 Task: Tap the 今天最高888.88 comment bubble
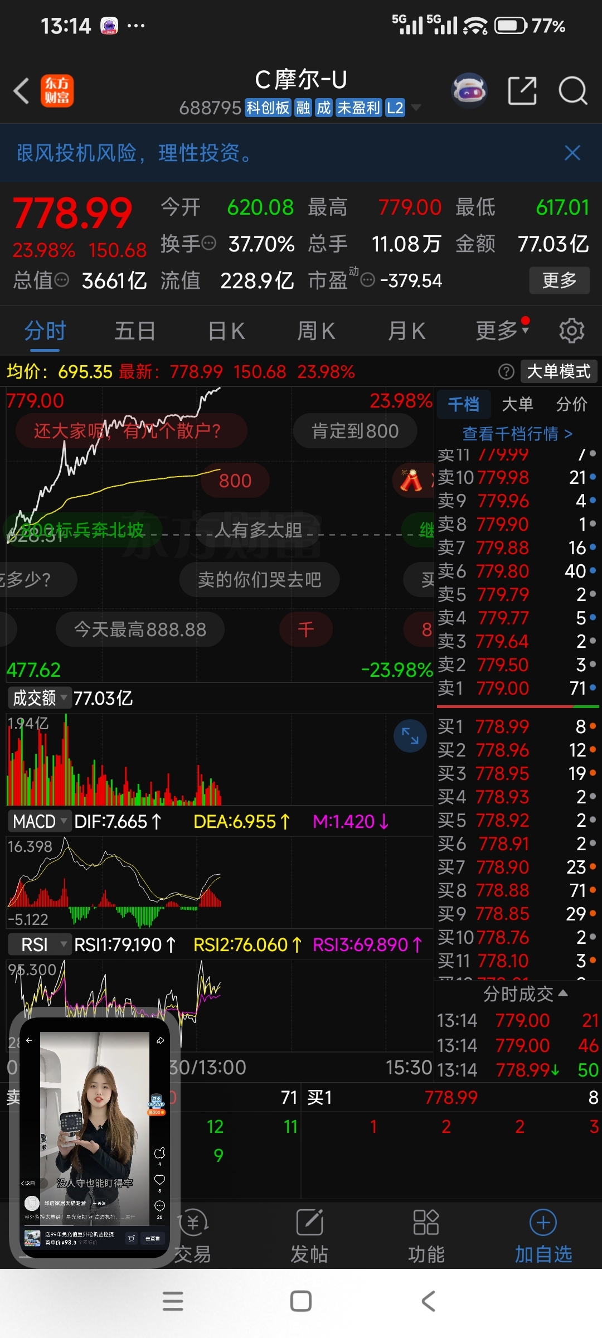pyautogui.click(x=140, y=629)
